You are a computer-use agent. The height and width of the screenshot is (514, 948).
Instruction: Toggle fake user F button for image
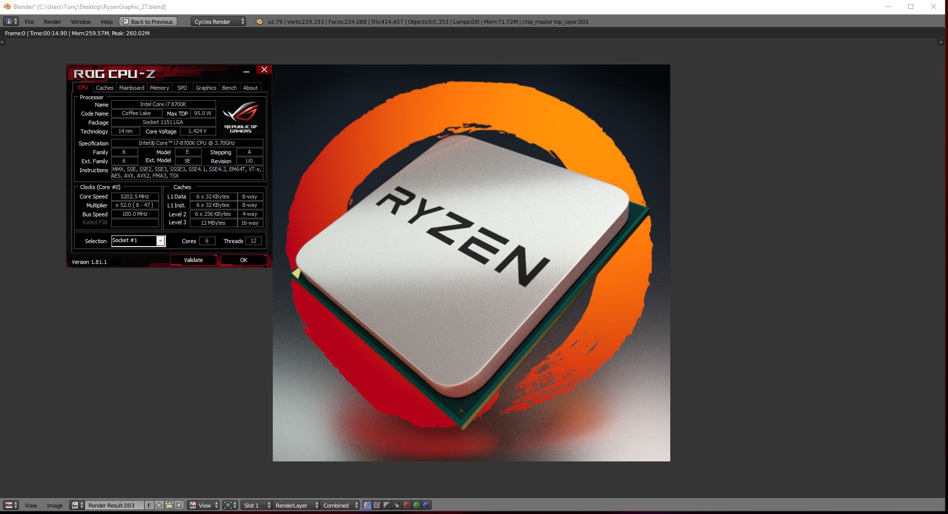149,505
